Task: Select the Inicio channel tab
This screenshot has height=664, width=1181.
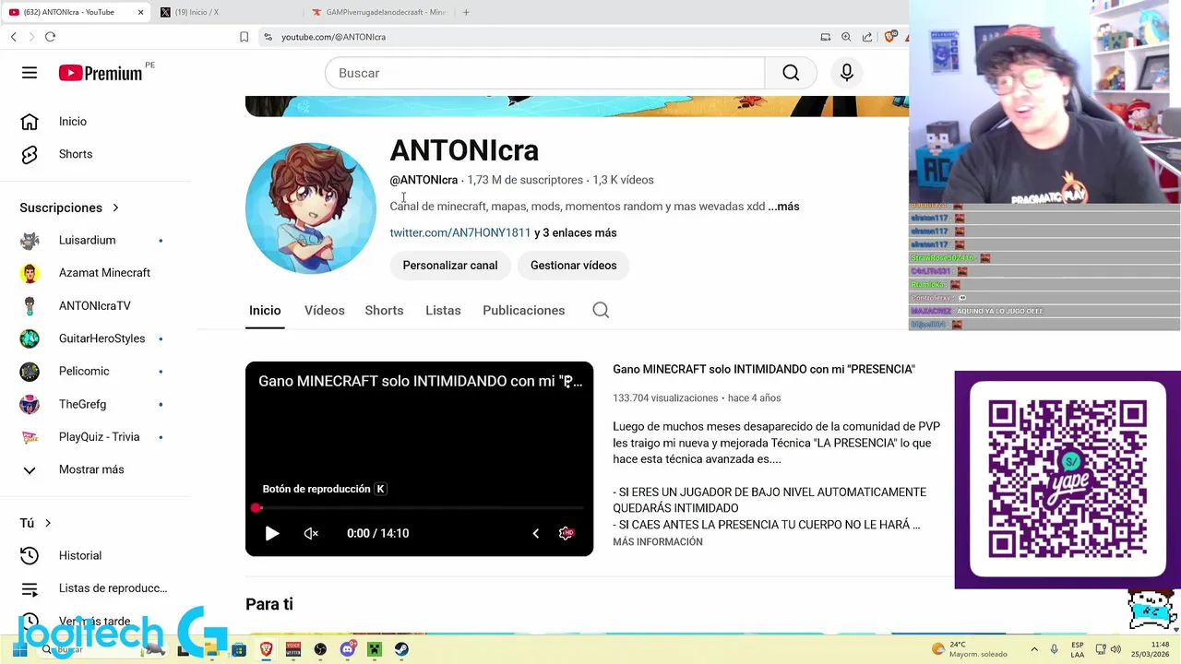Action: [x=265, y=311]
